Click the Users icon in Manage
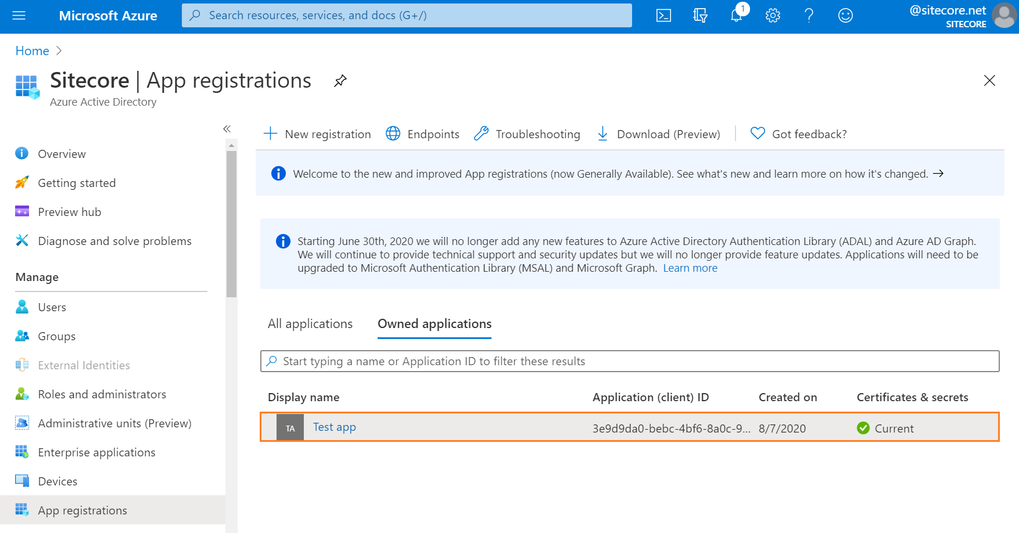Viewport: 1019px width, 533px height. pyautogui.click(x=21, y=307)
